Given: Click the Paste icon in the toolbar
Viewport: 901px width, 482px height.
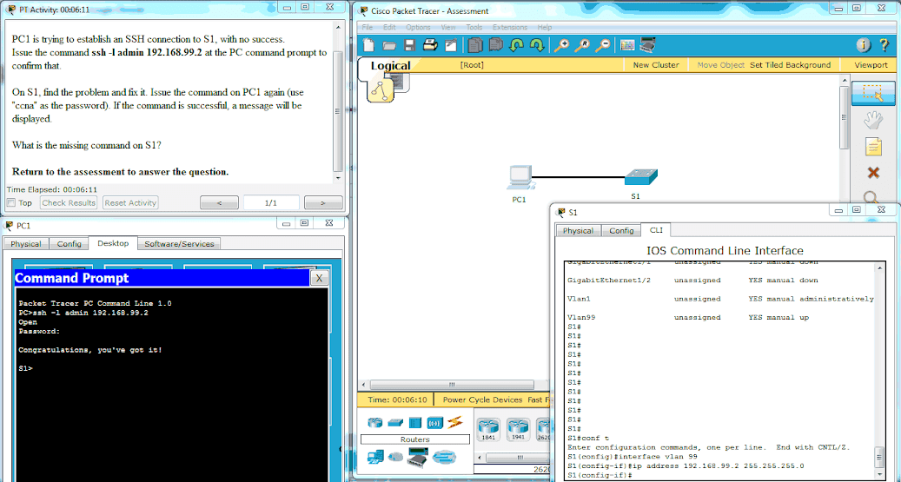Looking at the screenshot, I should point(495,45).
